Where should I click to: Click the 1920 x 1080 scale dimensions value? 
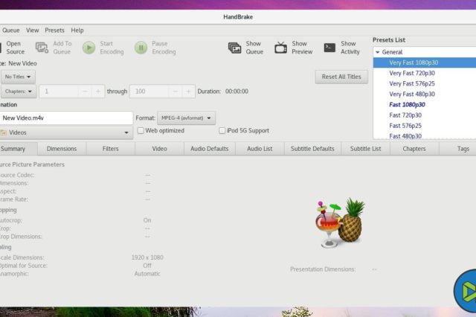click(147, 257)
